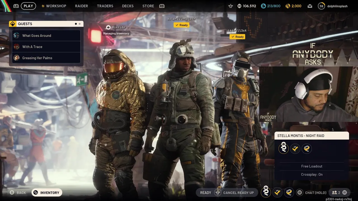Open the What Goes Around quest
The image size is (358, 201).
(46, 35)
